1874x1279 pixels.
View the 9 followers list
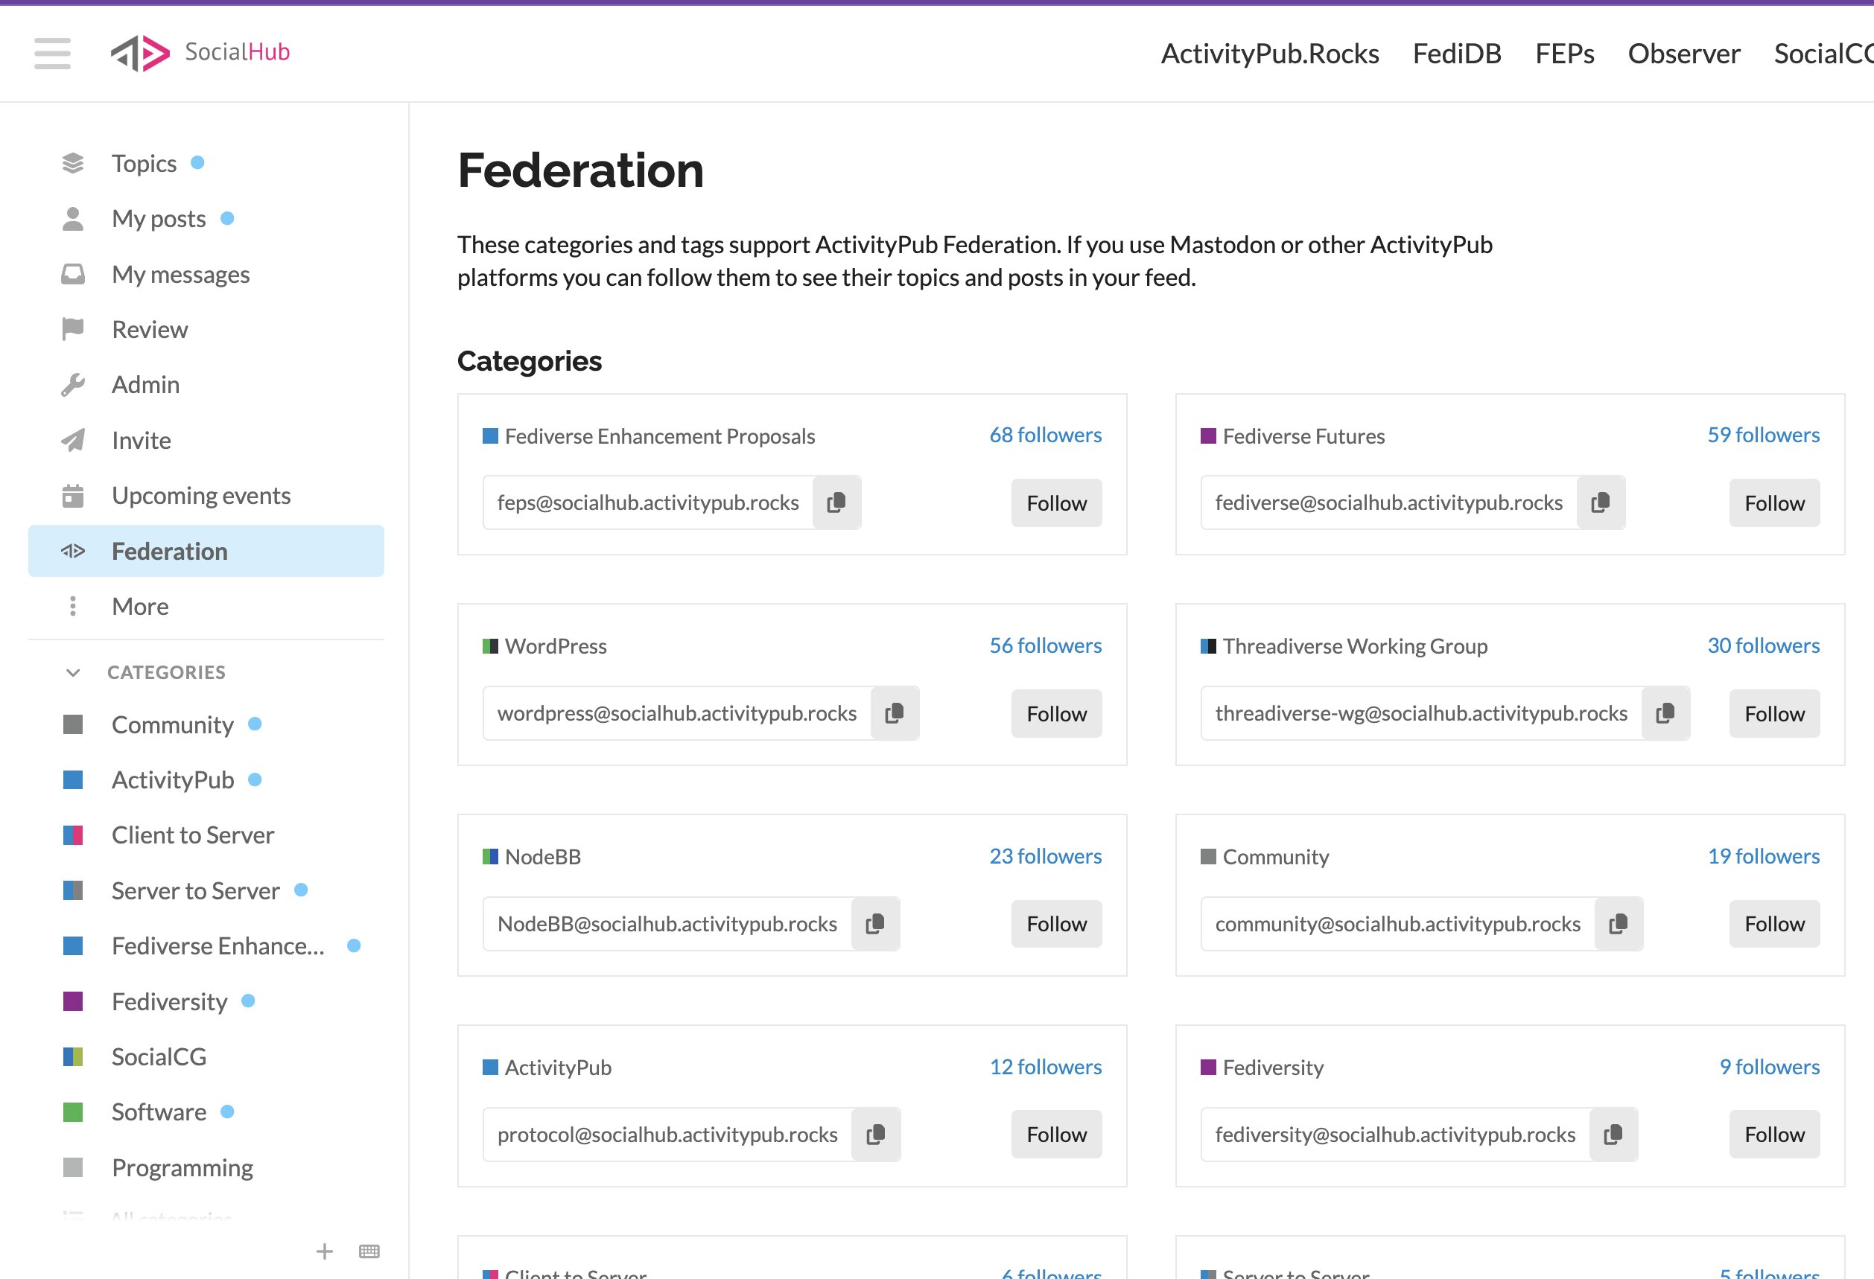click(1769, 1066)
